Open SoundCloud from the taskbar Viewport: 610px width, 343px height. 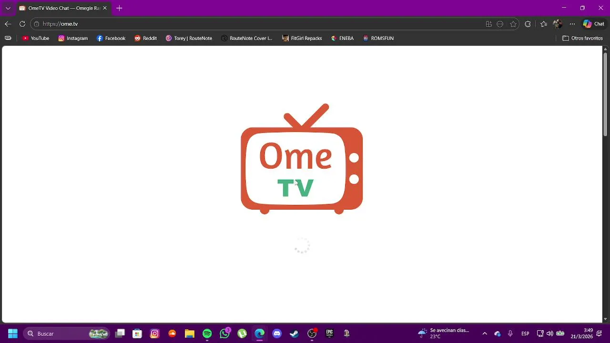(x=172, y=333)
